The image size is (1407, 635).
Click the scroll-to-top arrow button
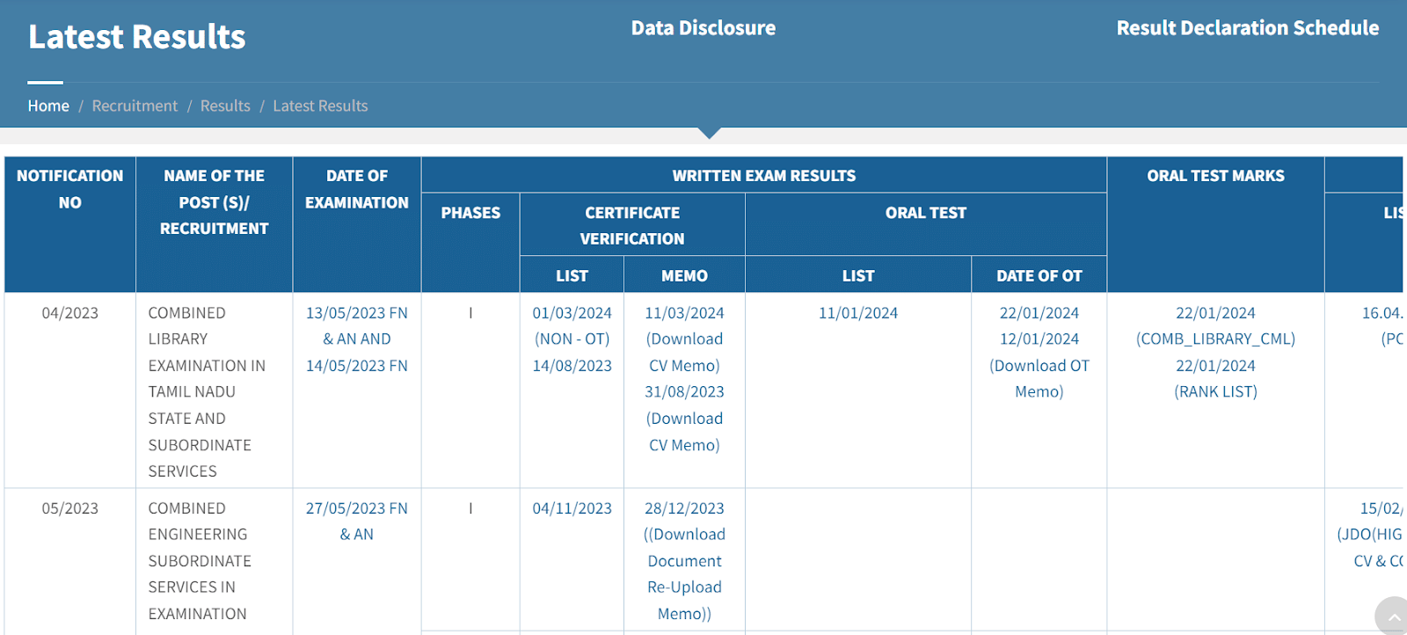point(1392,617)
